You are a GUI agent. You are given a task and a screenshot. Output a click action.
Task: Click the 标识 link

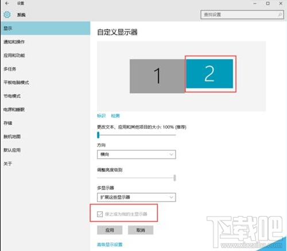[x=101, y=115]
